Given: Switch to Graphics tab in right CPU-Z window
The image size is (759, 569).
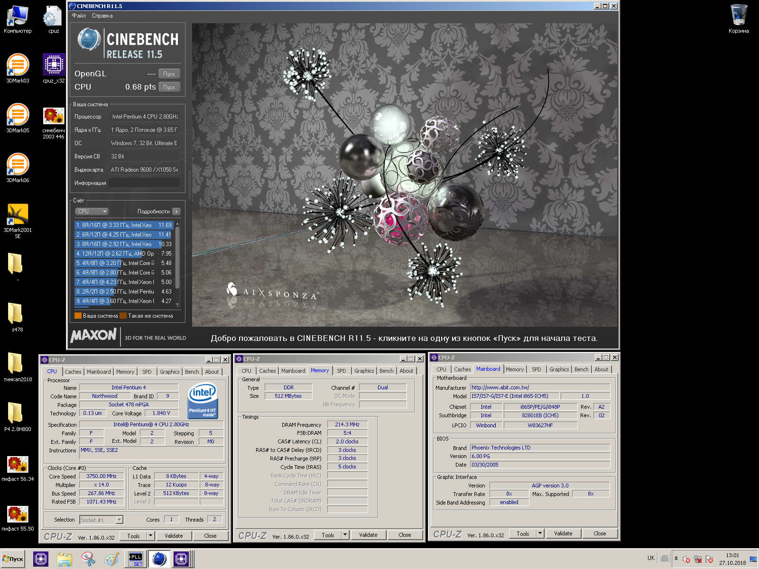Looking at the screenshot, I should pyautogui.click(x=559, y=369).
